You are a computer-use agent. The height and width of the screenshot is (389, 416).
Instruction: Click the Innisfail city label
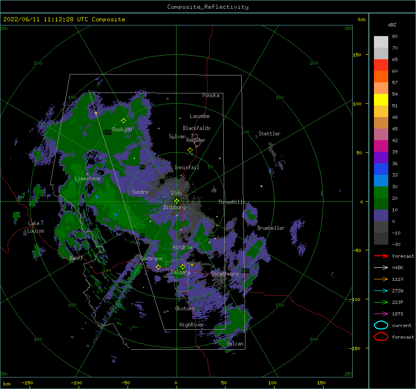tap(187, 167)
